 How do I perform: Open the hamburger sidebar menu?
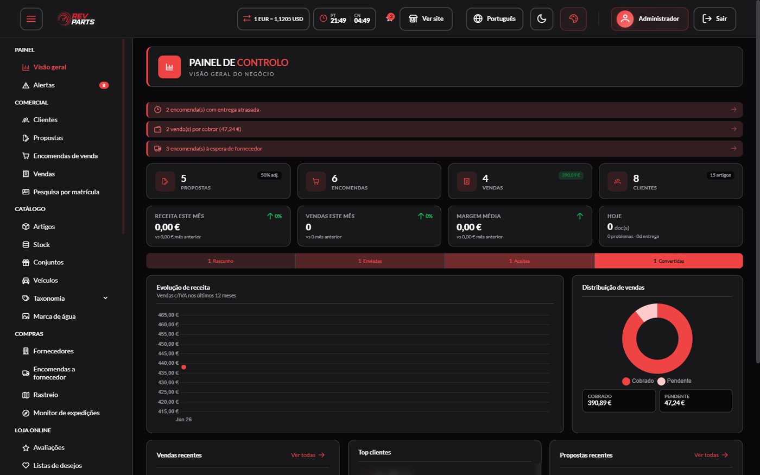[x=31, y=19]
